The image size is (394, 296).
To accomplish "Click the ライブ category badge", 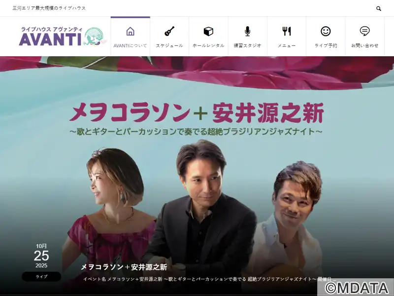I will click(x=41, y=277).
